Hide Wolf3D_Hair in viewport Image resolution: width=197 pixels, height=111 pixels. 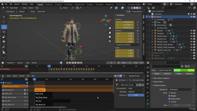coord(191,39)
